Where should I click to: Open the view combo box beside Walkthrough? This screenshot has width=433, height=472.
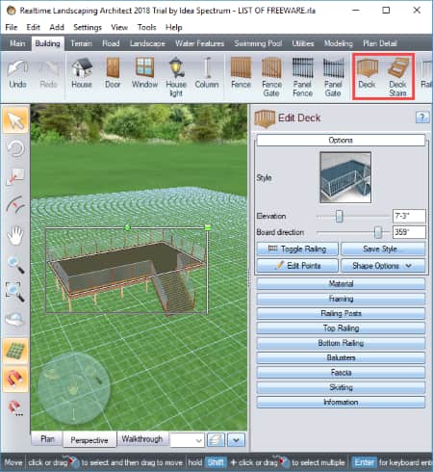point(188,440)
